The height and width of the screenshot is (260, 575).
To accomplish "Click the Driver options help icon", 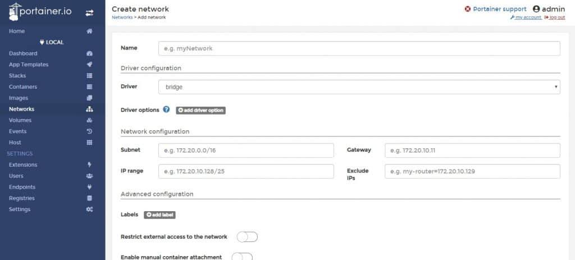I will pos(166,110).
